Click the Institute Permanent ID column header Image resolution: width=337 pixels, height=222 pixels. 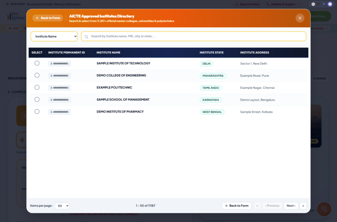coord(66,53)
